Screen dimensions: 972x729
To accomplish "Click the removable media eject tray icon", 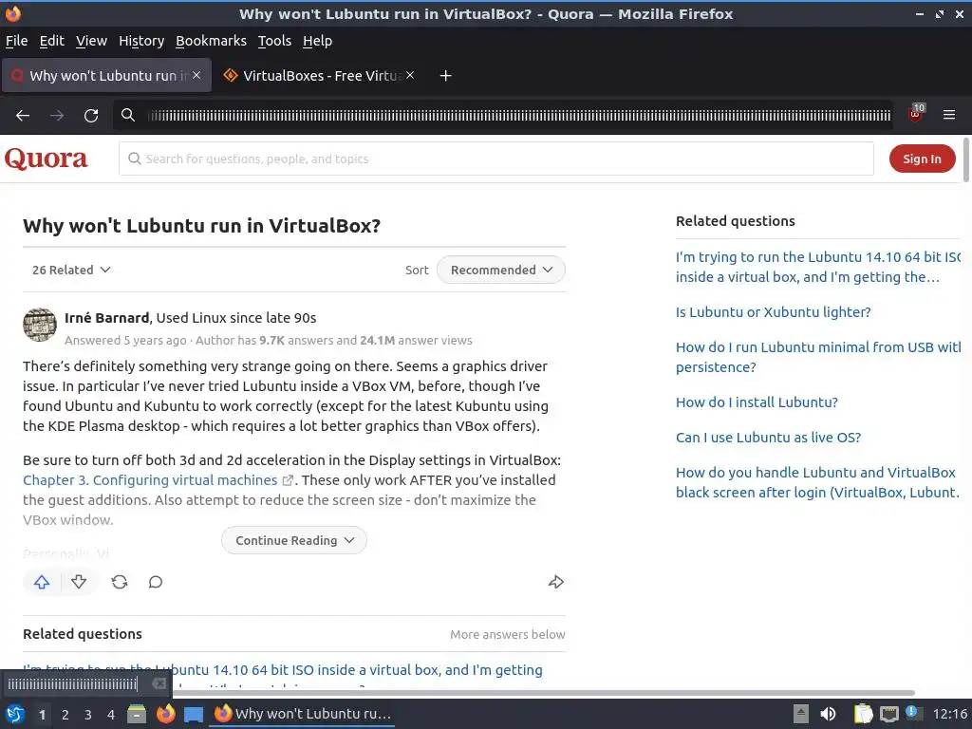I will tap(801, 714).
